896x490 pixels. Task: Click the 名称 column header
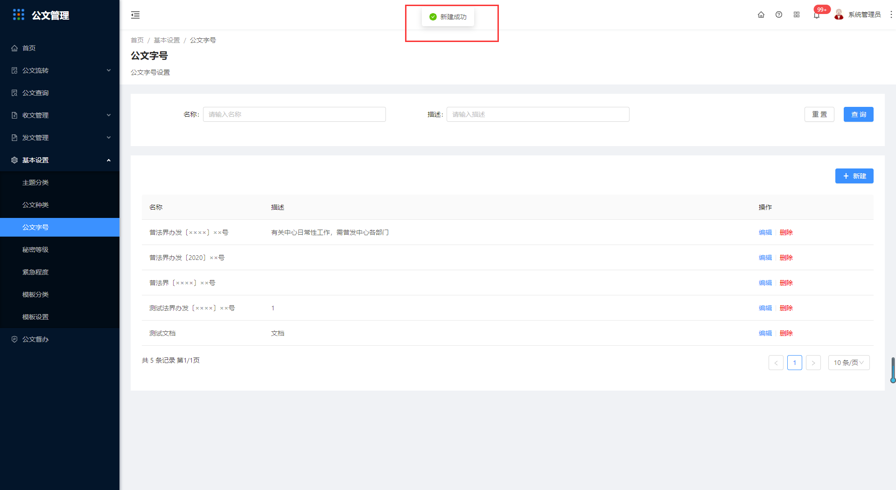pyautogui.click(x=156, y=207)
